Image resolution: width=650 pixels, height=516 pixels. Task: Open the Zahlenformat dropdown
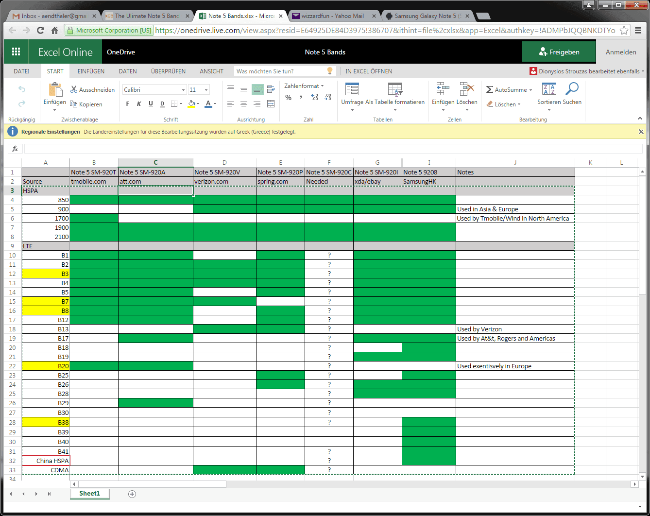coord(304,86)
